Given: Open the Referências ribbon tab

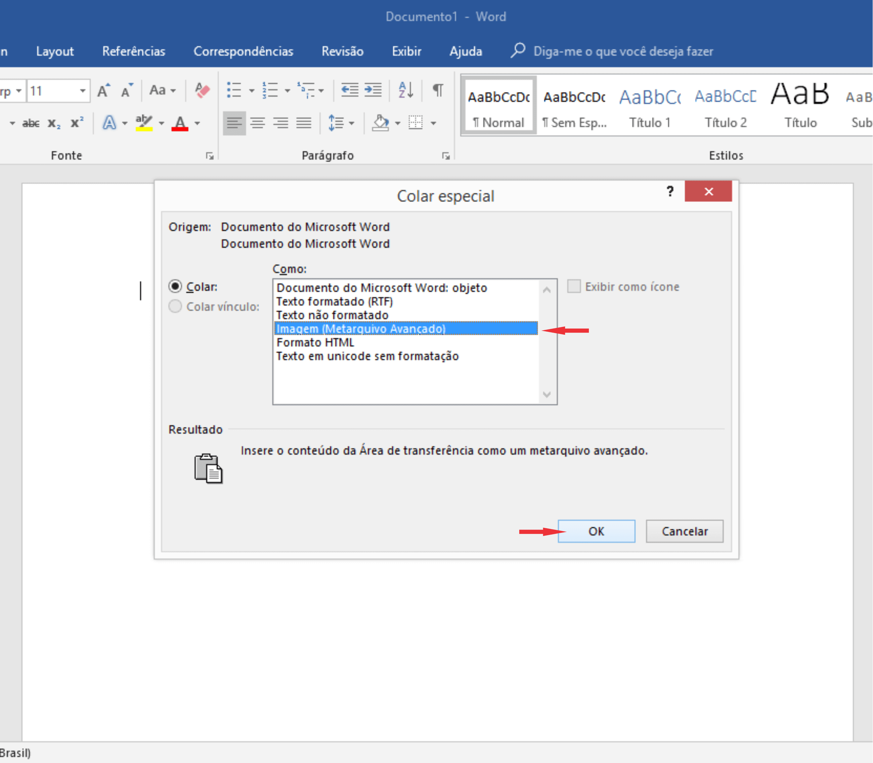Looking at the screenshot, I should [x=133, y=51].
